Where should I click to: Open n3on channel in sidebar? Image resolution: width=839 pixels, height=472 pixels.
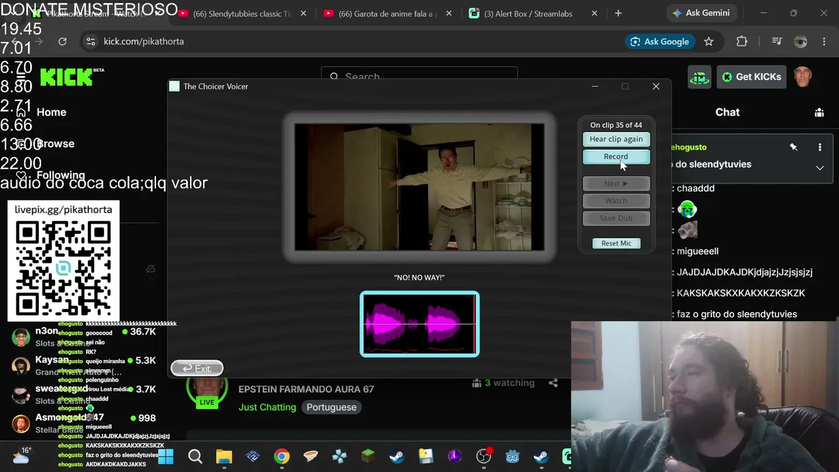click(x=85, y=337)
